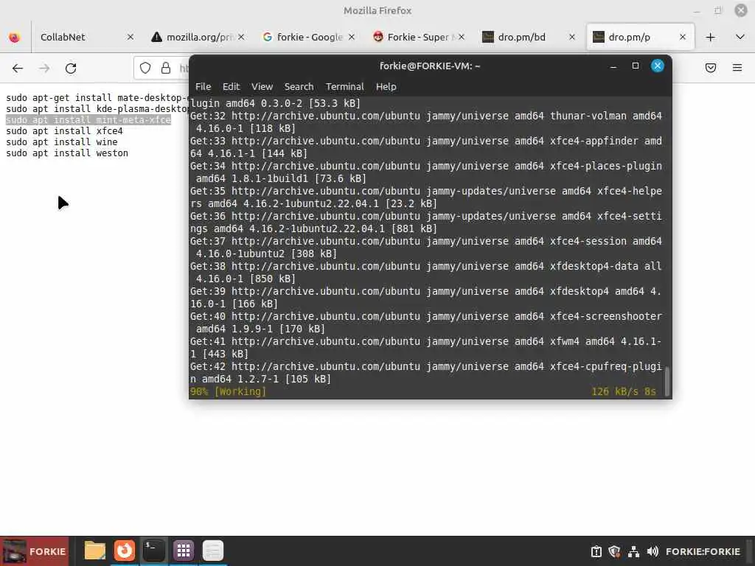Click the 'sudo apt install kde-plasma-desktop' line
Viewport: 755px width, 566px height.
pyautogui.click(x=97, y=109)
